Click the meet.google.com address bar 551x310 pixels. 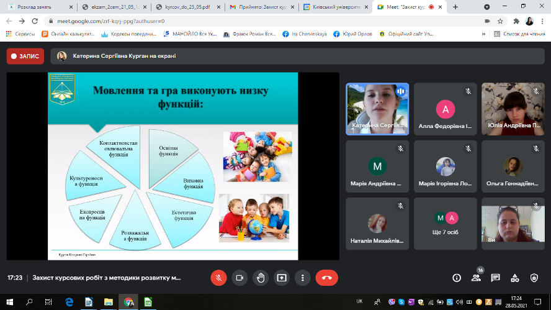pyautogui.click(x=248, y=21)
